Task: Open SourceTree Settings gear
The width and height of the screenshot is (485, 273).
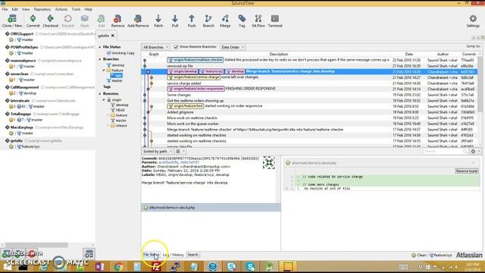Action: tap(473, 21)
